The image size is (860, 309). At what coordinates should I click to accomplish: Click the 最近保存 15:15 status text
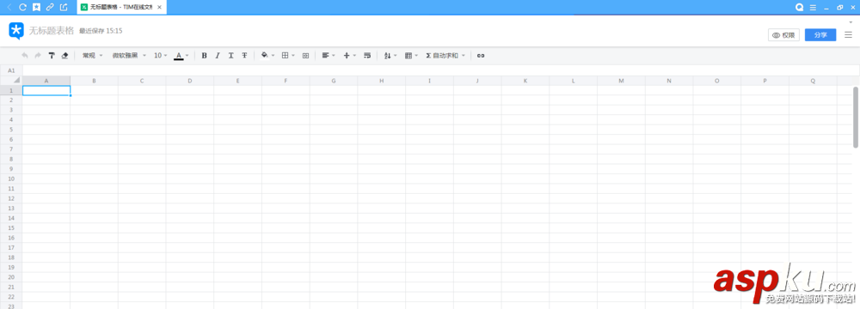pos(101,31)
